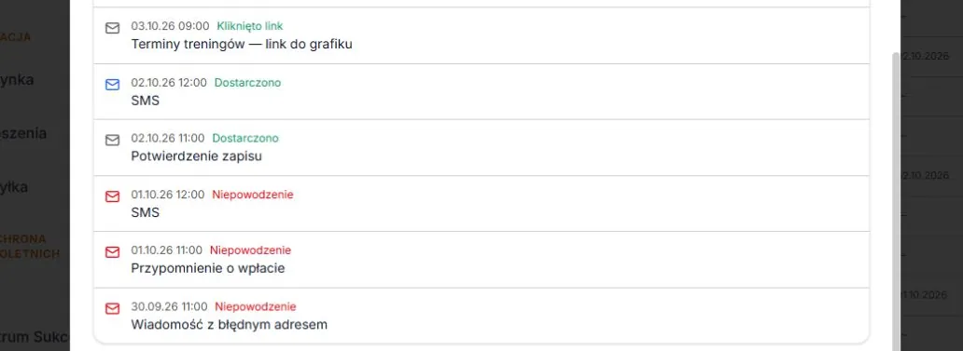Click the modal's vertical scrollbar
Viewport: 963px width, 351px height.
click(x=896, y=201)
